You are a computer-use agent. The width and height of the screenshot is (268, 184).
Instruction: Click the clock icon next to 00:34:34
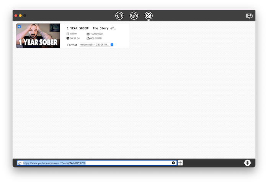tap(68, 38)
